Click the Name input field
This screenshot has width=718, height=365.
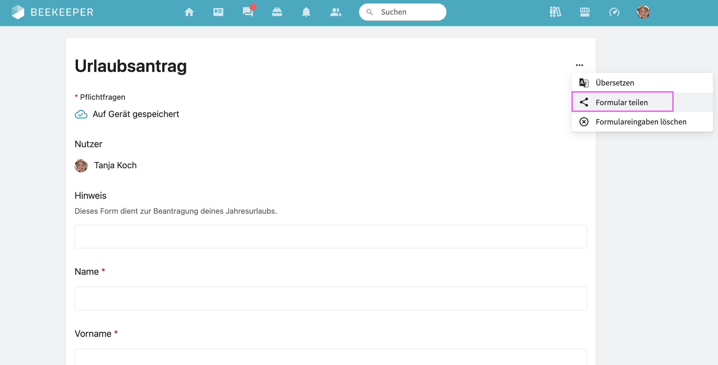tap(330, 299)
